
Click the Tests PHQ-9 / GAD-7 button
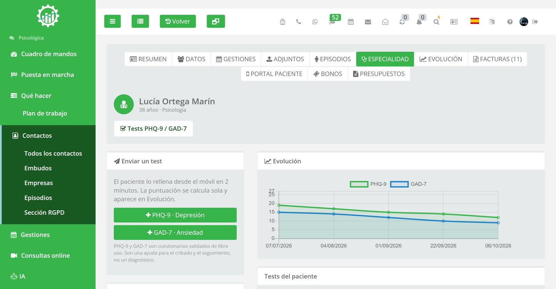click(x=154, y=129)
